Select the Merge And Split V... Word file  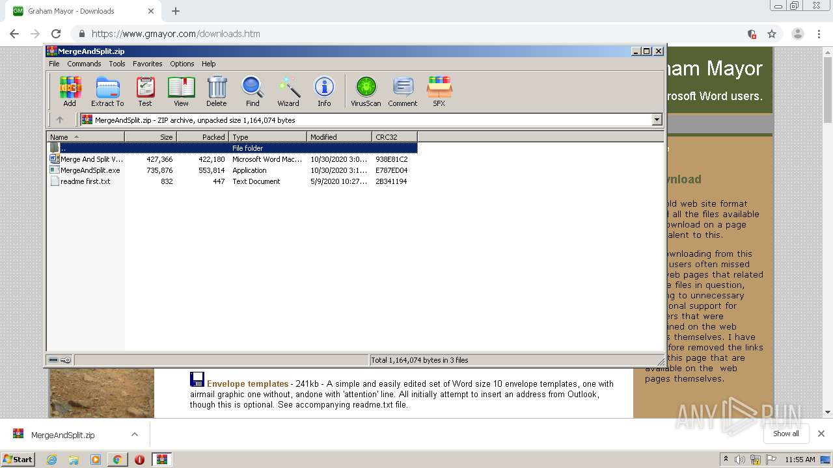click(x=232, y=159)
